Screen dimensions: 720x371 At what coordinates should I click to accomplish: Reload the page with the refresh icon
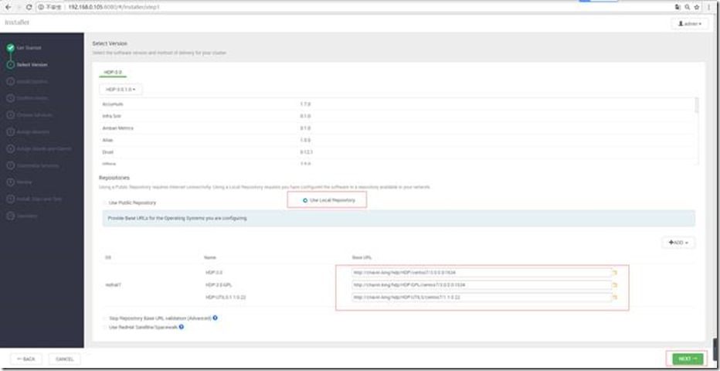(x=29, y=8)
